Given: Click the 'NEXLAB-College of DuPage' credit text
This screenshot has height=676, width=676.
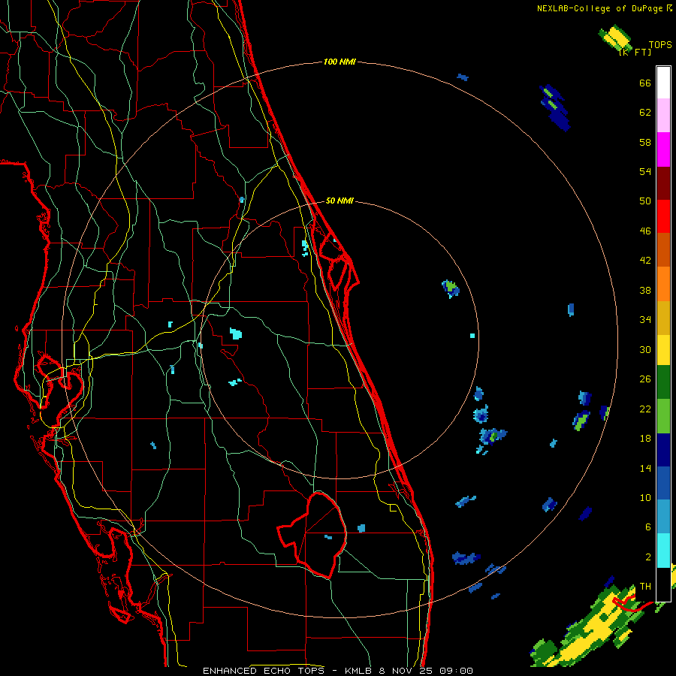Looking at the screenshot, I should point(599,8).
